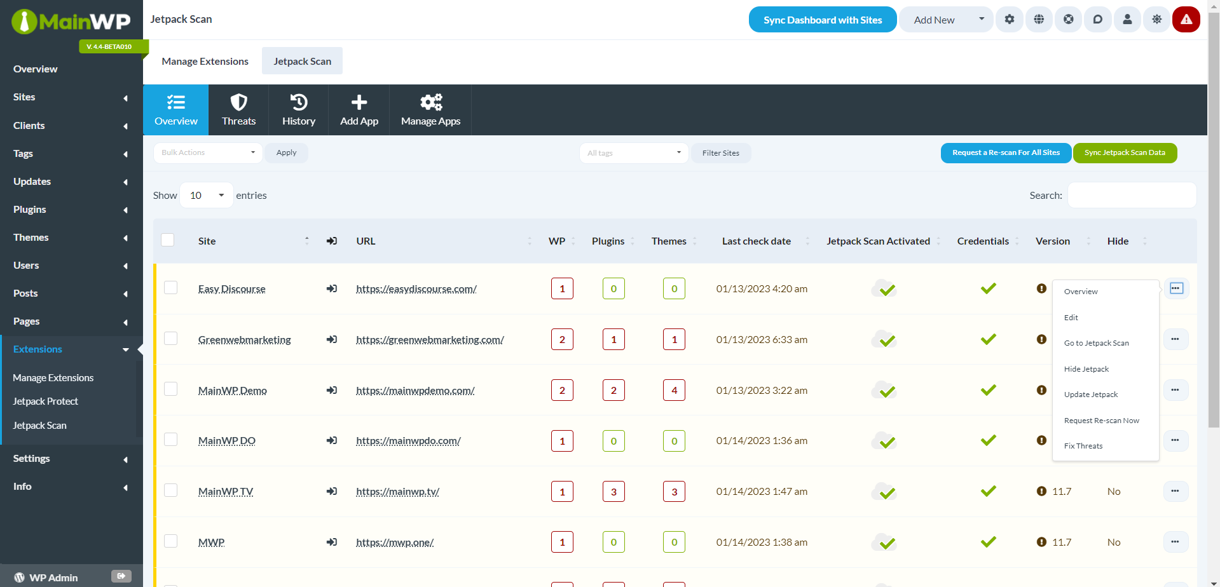Viewport: 1220px width, 587px height.
Task: Check the select-all checkbox in table header
Action: click(x=167, y=240)
